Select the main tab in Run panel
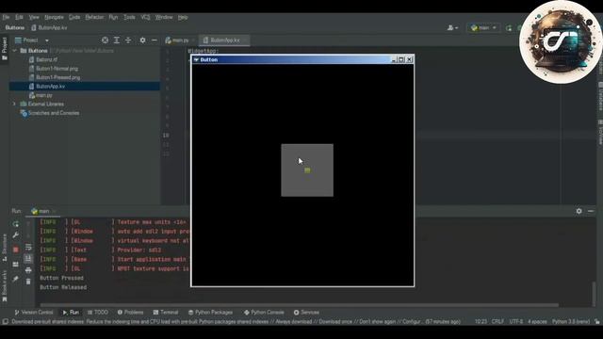 (43, 211)
